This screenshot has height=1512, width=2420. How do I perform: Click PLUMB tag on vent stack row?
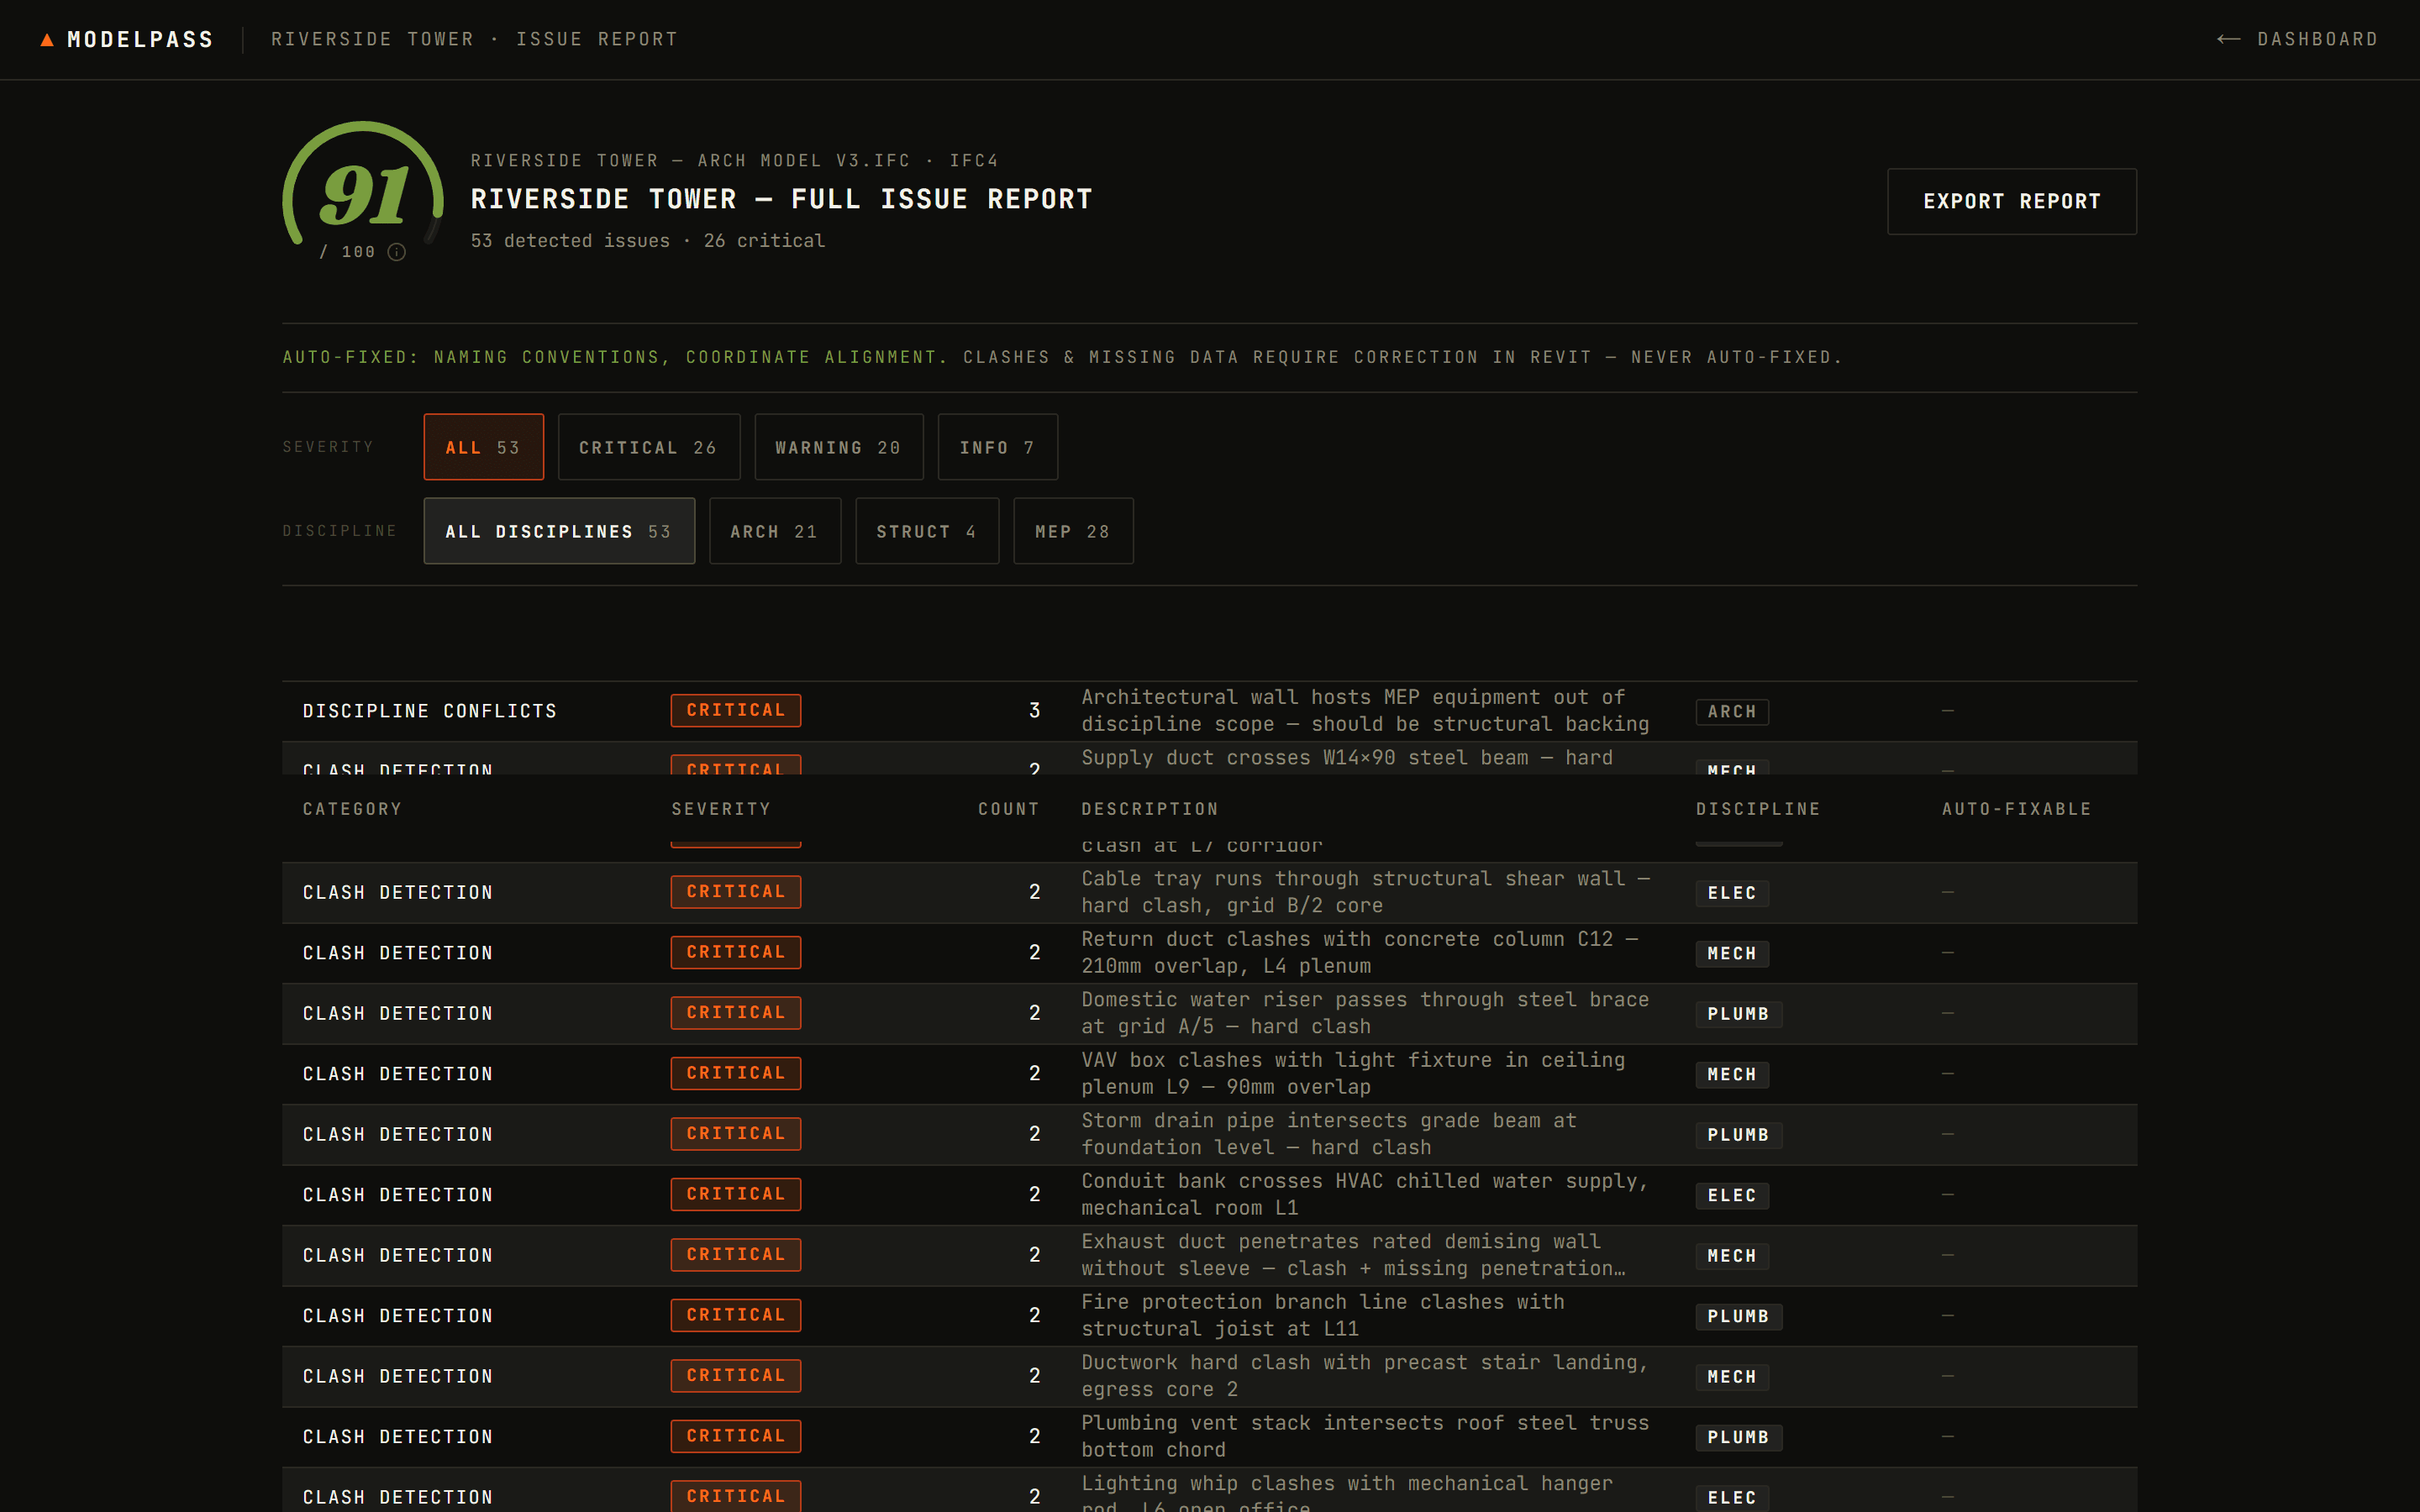[x=1738, y=1438]
